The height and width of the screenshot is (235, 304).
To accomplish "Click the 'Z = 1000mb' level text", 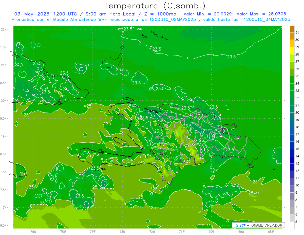I will pyautogui.click(x=160, y=14).
